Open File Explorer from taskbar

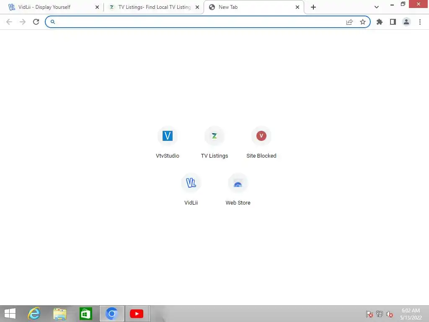point(60,314)
